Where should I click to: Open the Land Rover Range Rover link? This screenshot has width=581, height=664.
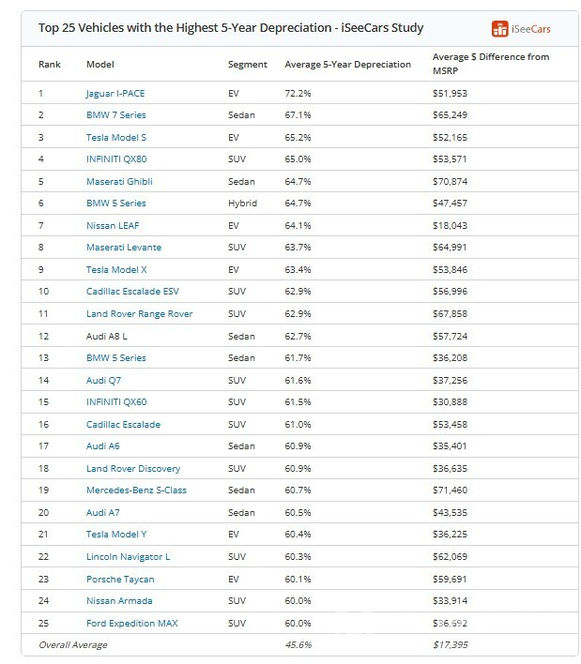tap(140, 314)
